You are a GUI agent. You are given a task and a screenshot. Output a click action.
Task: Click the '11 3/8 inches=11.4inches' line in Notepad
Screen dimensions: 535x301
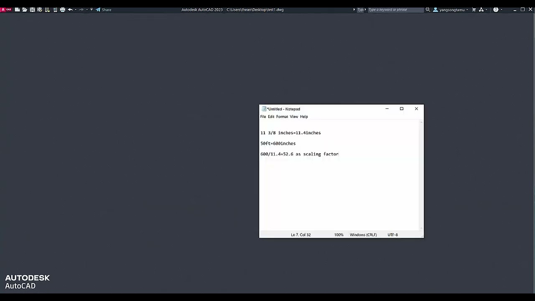point(290,133)
